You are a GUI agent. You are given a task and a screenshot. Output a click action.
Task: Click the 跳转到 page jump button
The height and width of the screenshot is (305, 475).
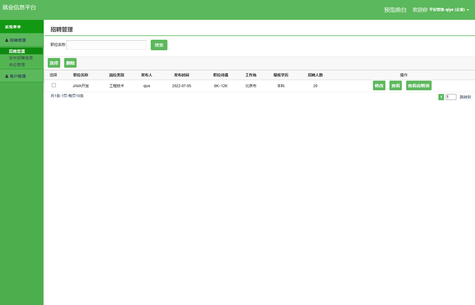465,97
